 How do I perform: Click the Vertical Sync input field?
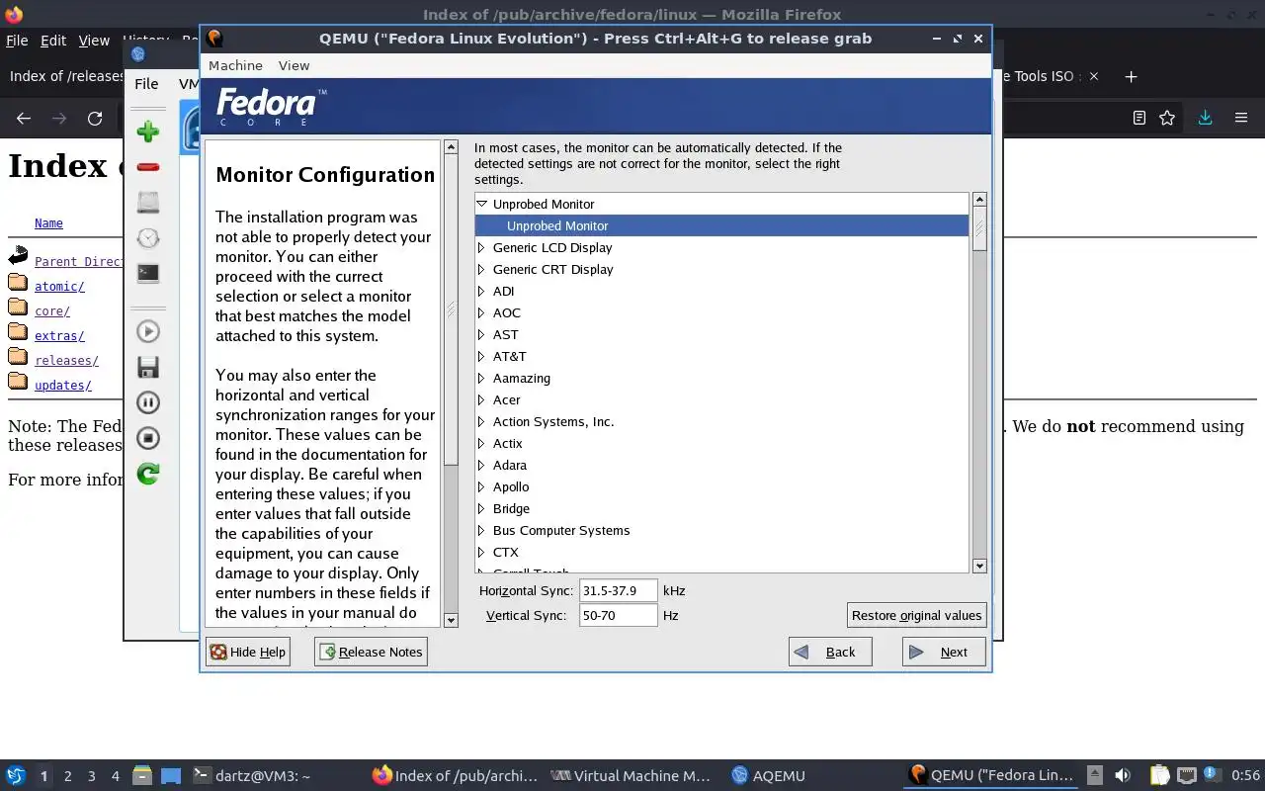619,615
